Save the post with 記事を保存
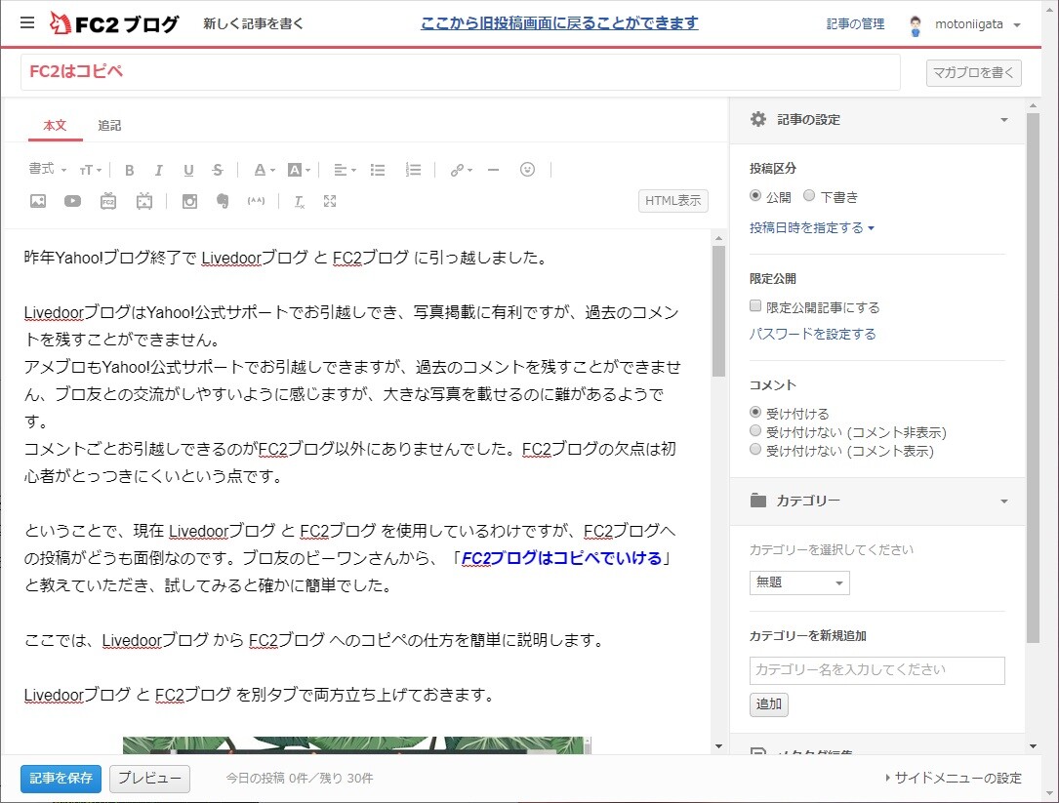 61,778
